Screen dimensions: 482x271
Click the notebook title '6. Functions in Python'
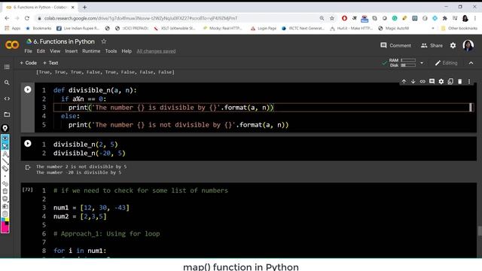point(64,41)
